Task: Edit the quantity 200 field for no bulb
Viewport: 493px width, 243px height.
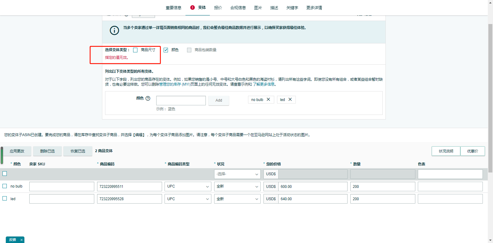Action: [383, 186]
